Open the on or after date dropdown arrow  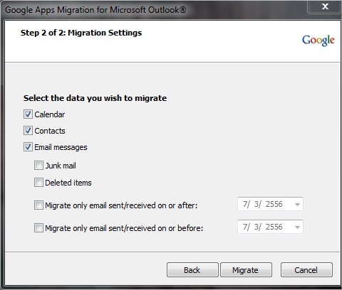pos(297,204)
